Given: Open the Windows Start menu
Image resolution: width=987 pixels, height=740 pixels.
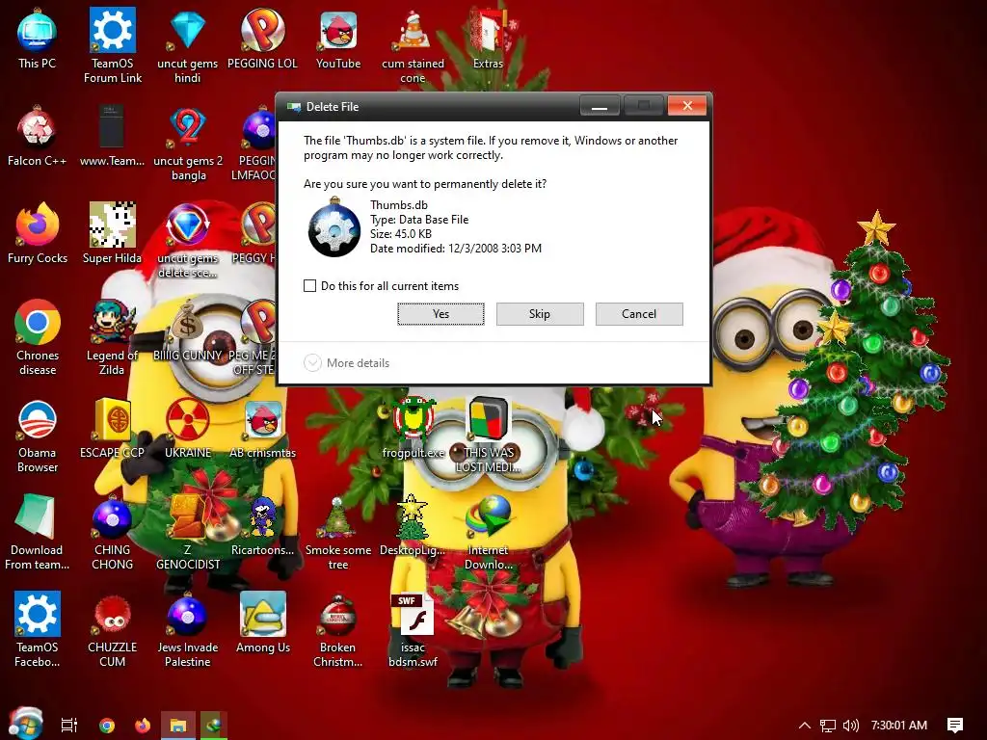Looking at the screenshot, I should [25, 724].
